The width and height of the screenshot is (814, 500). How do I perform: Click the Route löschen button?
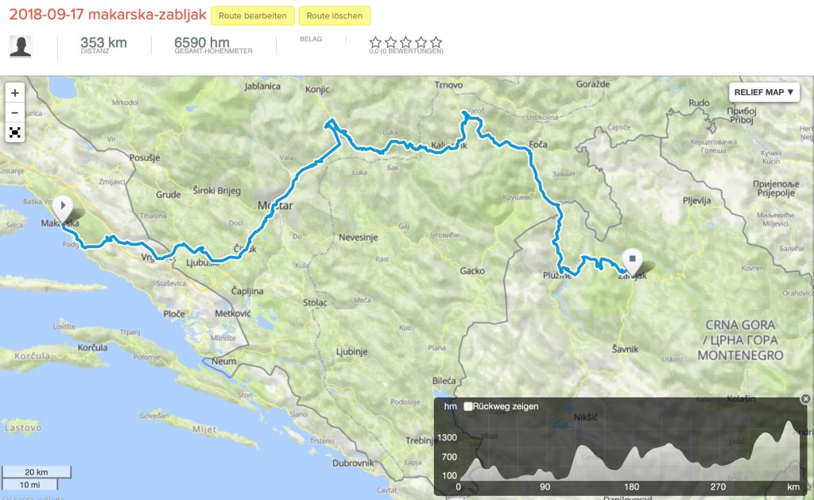[335, 15]
